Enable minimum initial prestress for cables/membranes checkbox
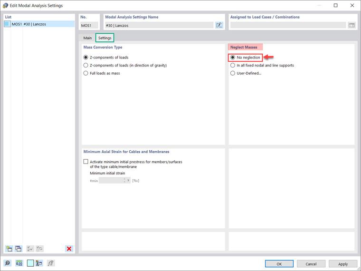Screen dimensions: 361x271 tap(85, 162)
